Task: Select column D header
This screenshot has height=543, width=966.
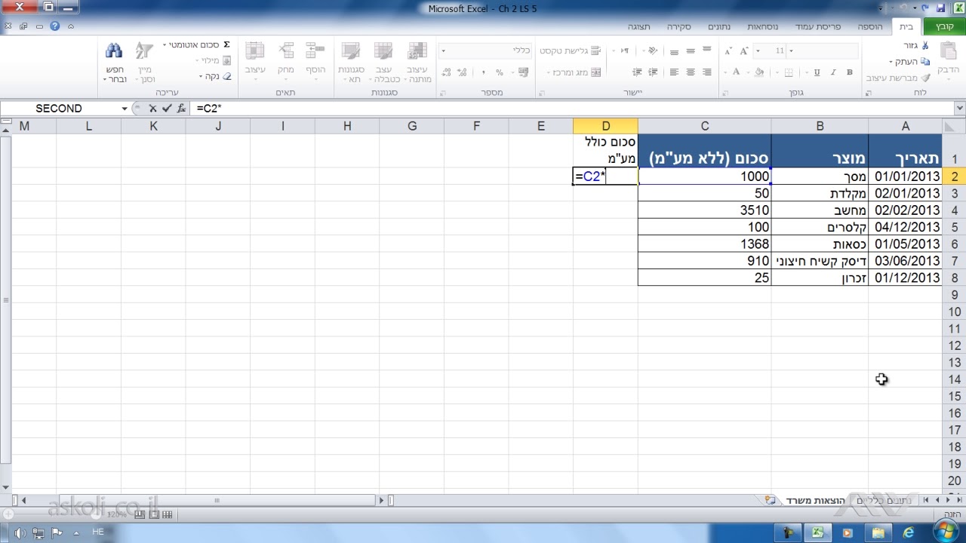Action: tap(605, 126)
